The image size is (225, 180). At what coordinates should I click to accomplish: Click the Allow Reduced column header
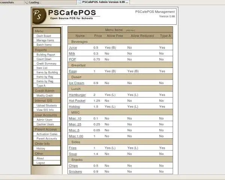(x=142, y=36)
